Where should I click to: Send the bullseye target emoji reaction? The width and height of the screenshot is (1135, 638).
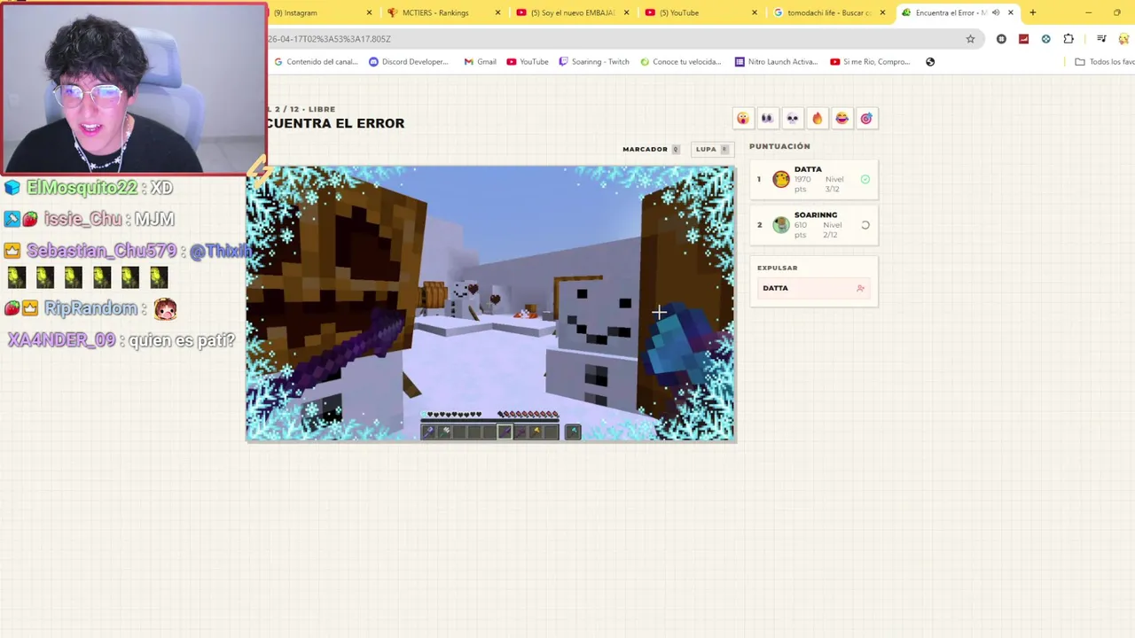click(x=866, y=118)
